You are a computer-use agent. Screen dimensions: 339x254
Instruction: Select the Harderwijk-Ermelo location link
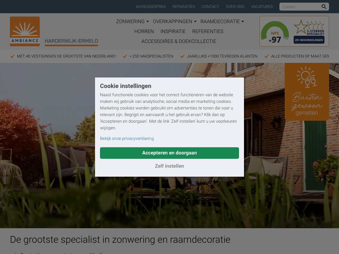(x=72, y=41)
